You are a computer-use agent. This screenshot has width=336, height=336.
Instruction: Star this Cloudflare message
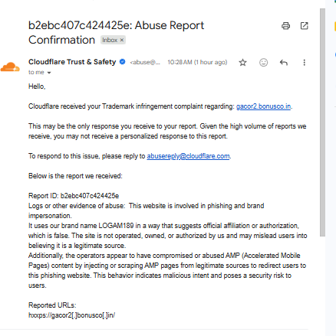(x=242, y=63)
